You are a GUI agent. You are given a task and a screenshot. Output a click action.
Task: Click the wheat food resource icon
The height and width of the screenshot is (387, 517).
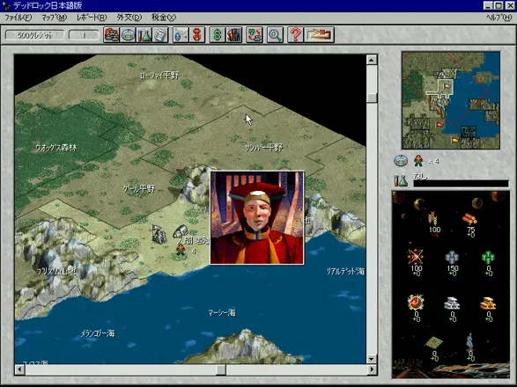pyautogui.click(x=432, y=219)
